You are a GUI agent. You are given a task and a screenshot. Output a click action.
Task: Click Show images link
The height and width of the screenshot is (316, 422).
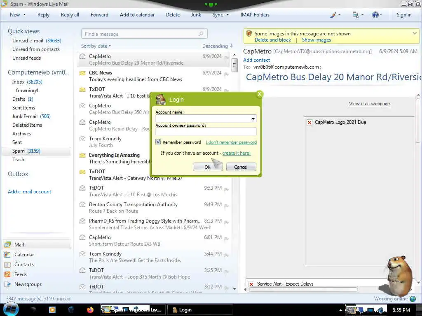[x=316, y=40]
